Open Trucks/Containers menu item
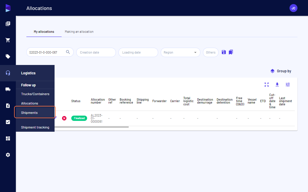Screen dimensions: 308x192 [35, 94]
